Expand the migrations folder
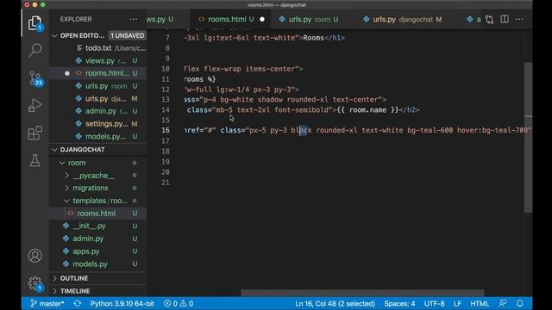The image size is (552, 310). tap(67, 188)
